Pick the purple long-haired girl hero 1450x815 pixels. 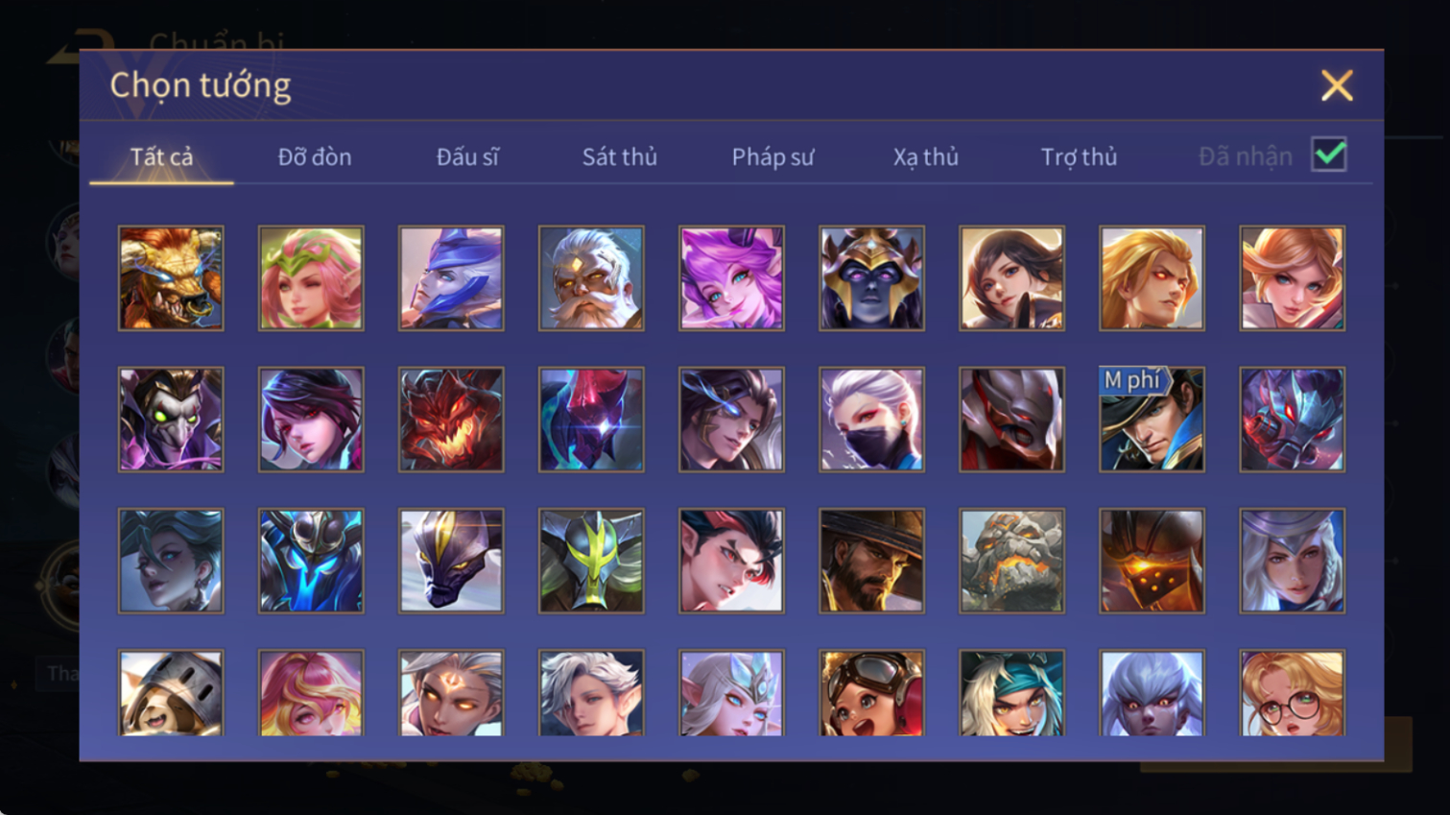(731, 278)
